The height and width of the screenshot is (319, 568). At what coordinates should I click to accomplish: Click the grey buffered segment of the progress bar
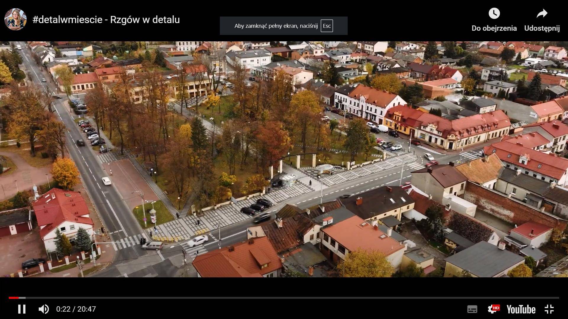[22, 298]
